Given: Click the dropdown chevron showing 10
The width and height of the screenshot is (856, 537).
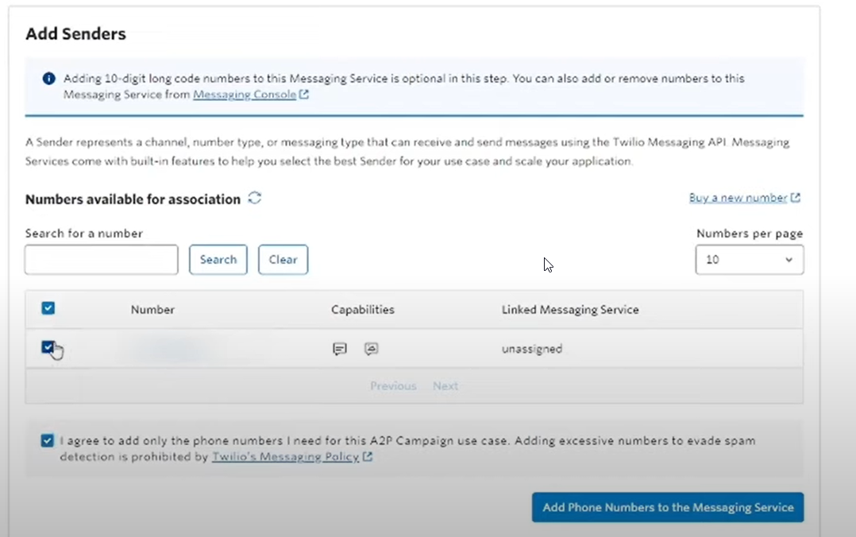Looking at the screenshot, I should [x=789, y=260].
